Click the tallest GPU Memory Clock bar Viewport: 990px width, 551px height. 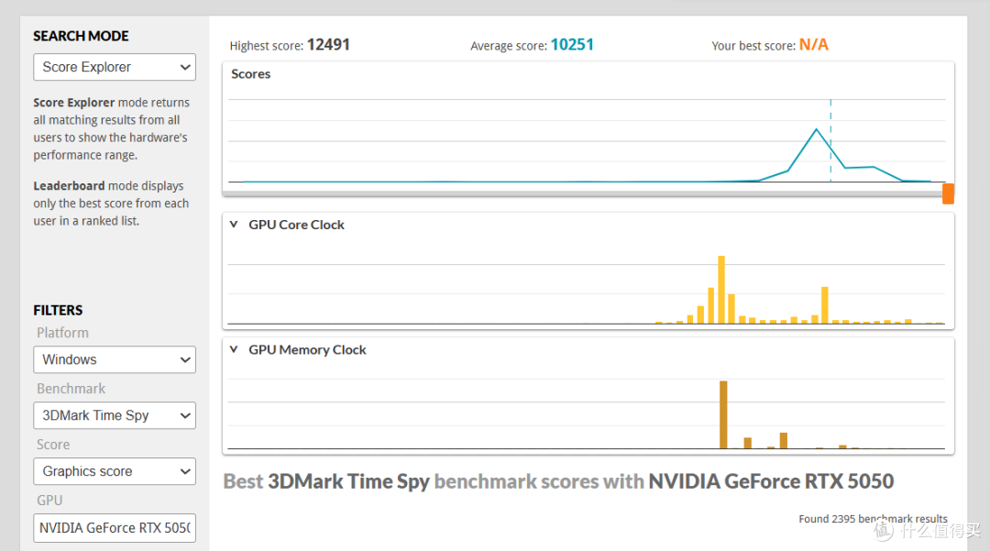723,414
